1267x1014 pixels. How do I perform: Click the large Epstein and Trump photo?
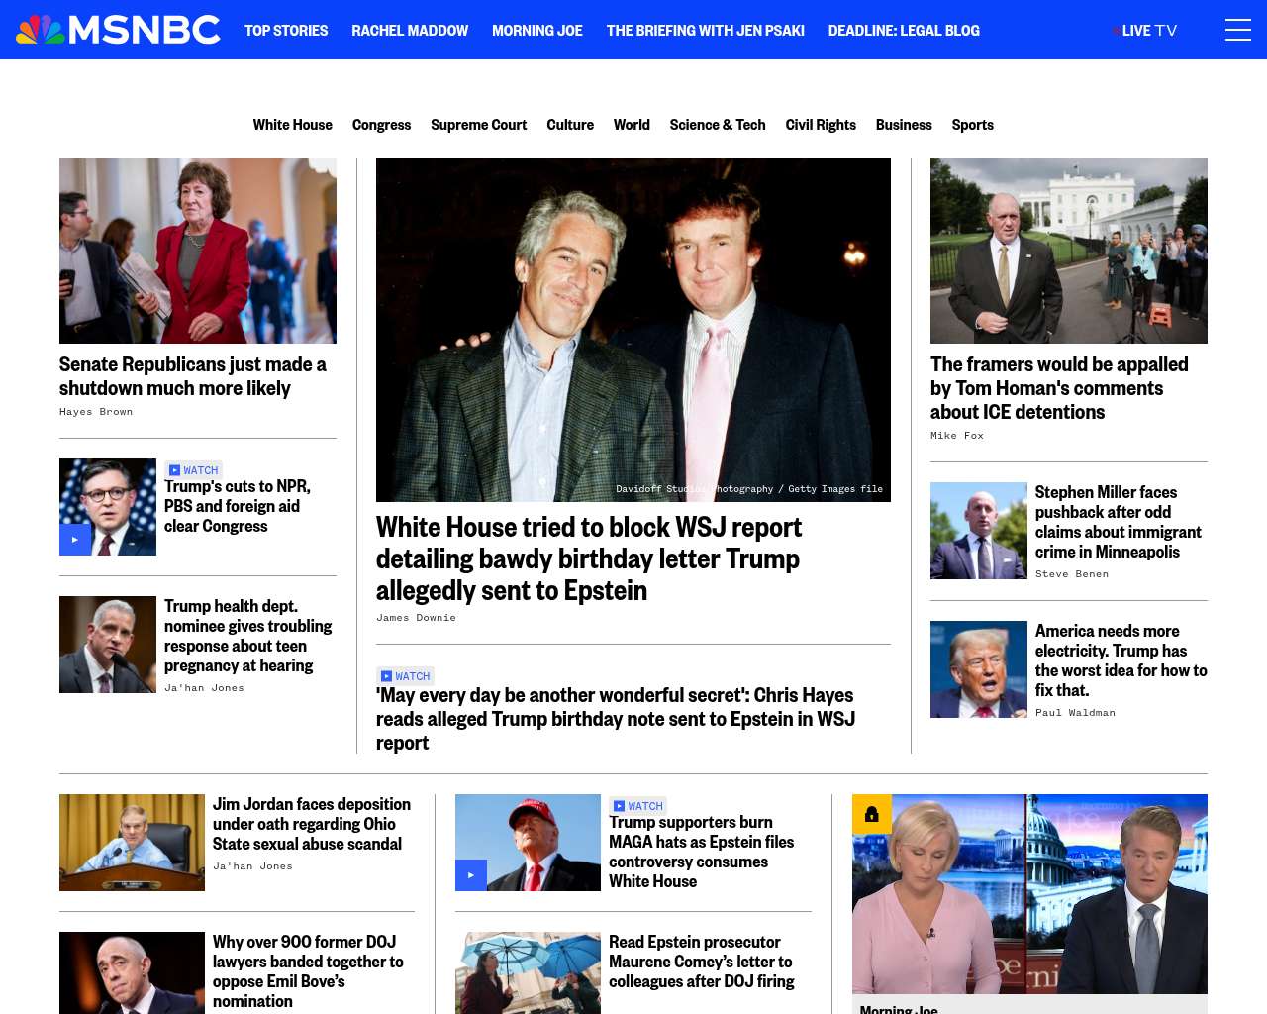633,330
